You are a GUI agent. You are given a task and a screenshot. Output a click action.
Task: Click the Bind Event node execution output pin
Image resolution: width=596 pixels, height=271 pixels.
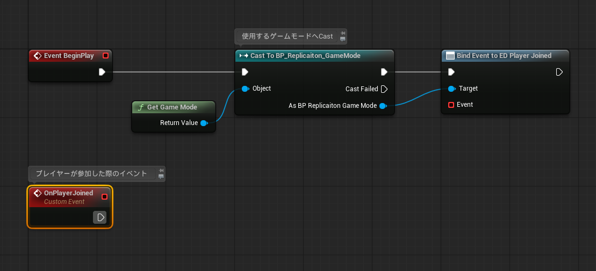(559, 72)
